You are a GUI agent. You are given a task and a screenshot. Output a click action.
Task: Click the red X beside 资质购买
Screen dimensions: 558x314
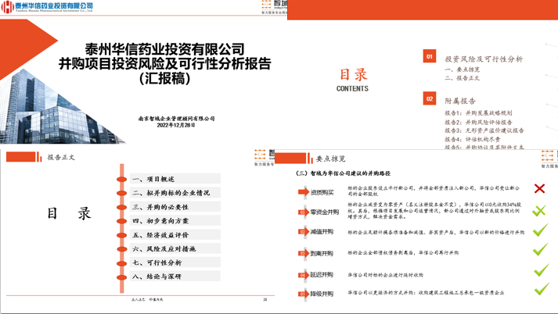click(539, 188)
